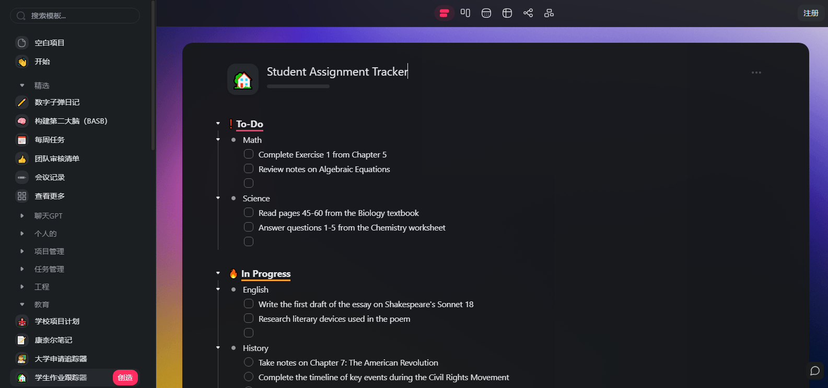Open the three-dot project options menu
Image resolution: width=828 pixels, height=388 pixels.
pyautogui.click(x=756, y=72)
